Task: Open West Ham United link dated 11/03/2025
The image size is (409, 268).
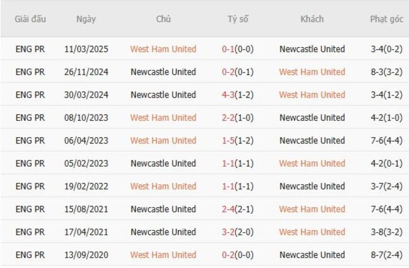Action: tap(163, 49)
